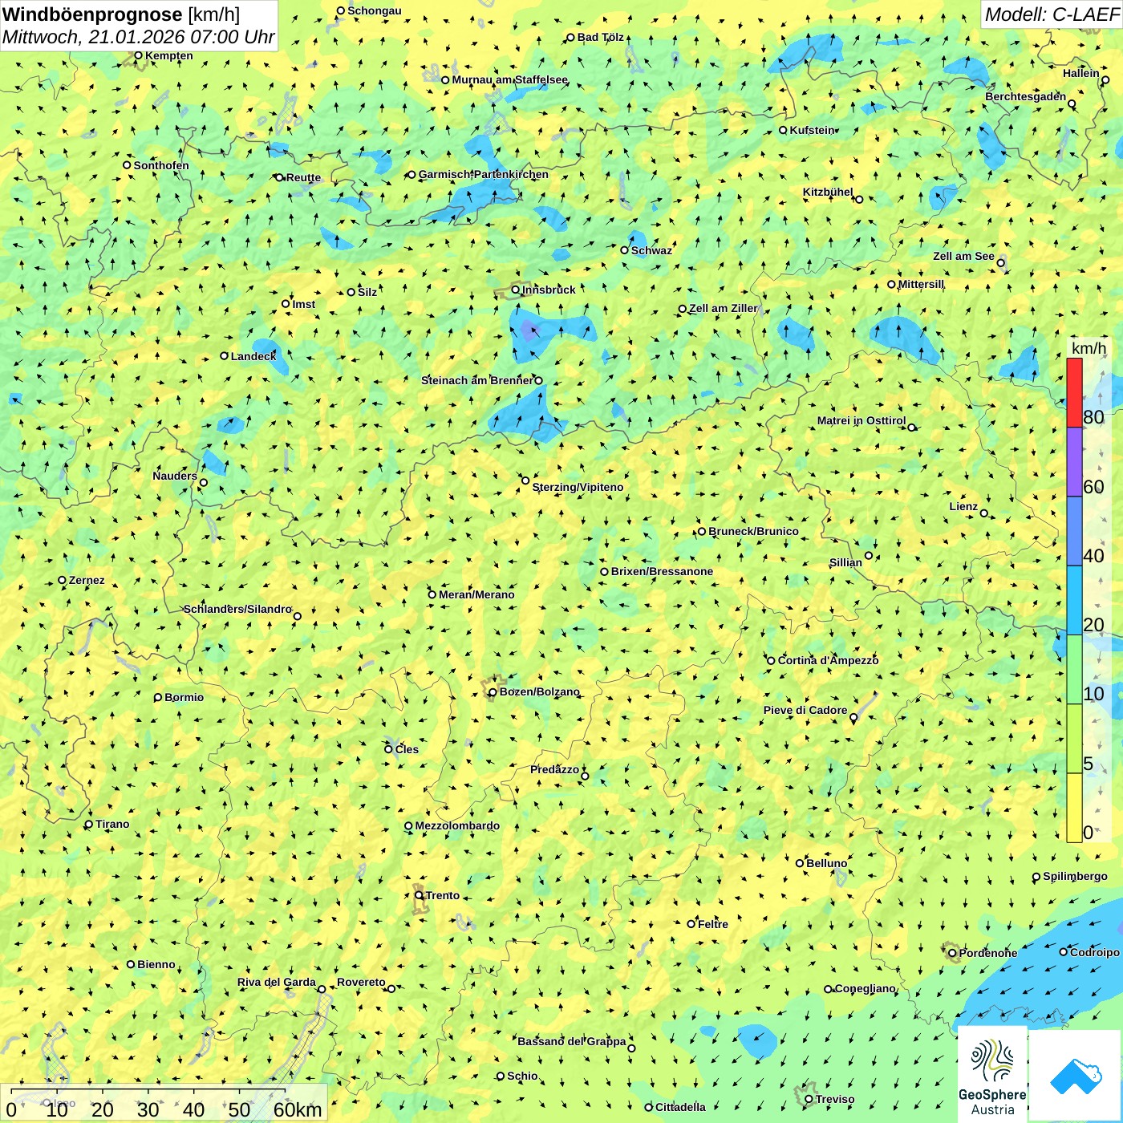Click the Zernez city label
Screen dimensions: 1123x1123
point(87,580)
